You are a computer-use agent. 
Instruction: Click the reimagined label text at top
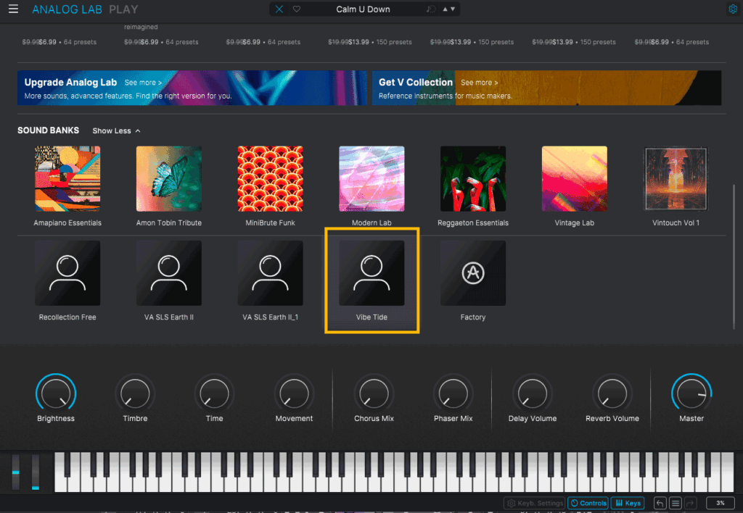tap(141, 27)
